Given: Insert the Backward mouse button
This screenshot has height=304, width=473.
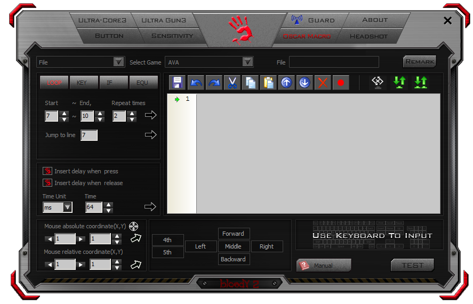Looking at the screenshot, I should (x=234, y=259).
